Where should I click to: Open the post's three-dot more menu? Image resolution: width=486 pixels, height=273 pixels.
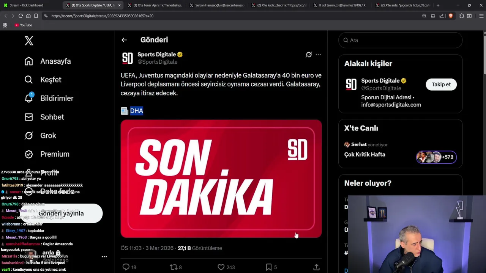(x=318, y=55)
